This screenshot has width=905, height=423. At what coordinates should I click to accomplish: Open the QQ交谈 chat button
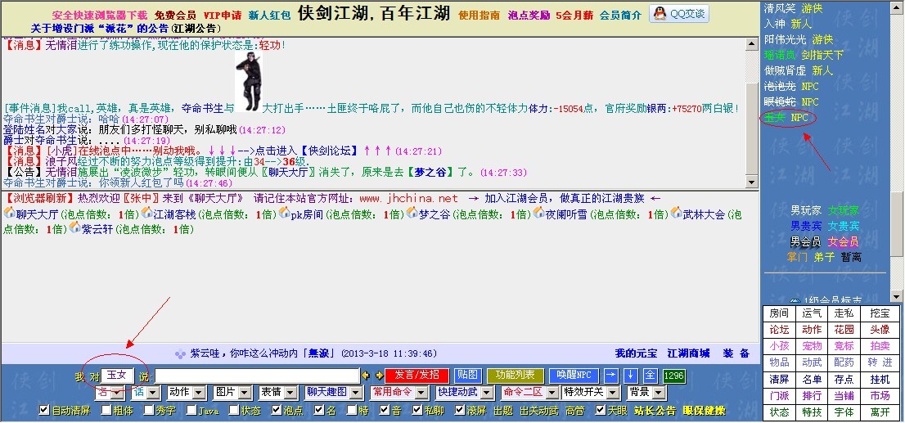[679, 14]
